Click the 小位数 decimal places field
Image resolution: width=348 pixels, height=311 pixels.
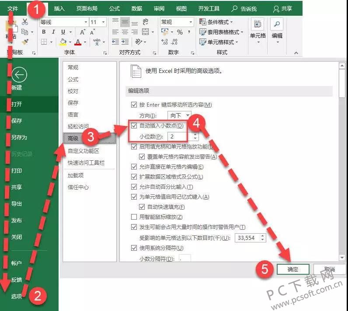point(180,137)
